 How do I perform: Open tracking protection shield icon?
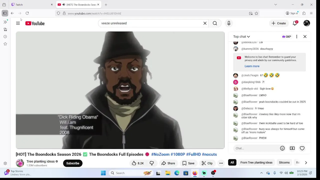(x=58, y=13)
